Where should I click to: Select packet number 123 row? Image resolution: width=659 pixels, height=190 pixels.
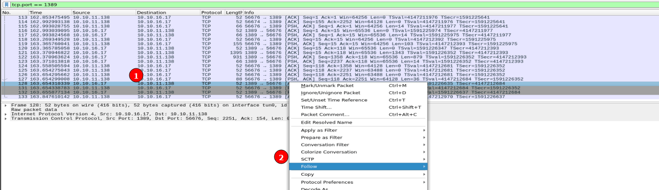329,61
